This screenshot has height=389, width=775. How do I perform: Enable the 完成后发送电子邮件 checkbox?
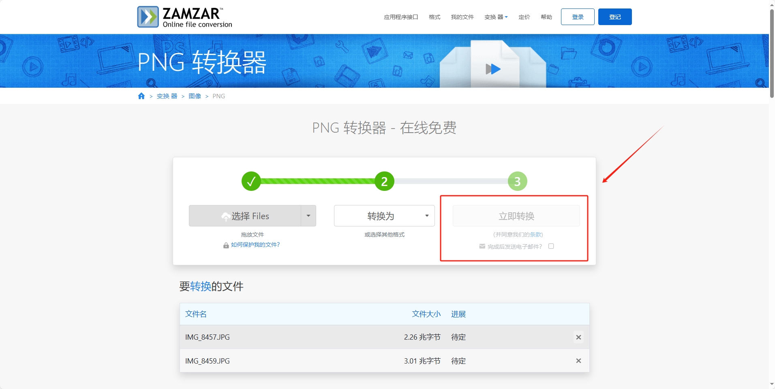point(551,246)
